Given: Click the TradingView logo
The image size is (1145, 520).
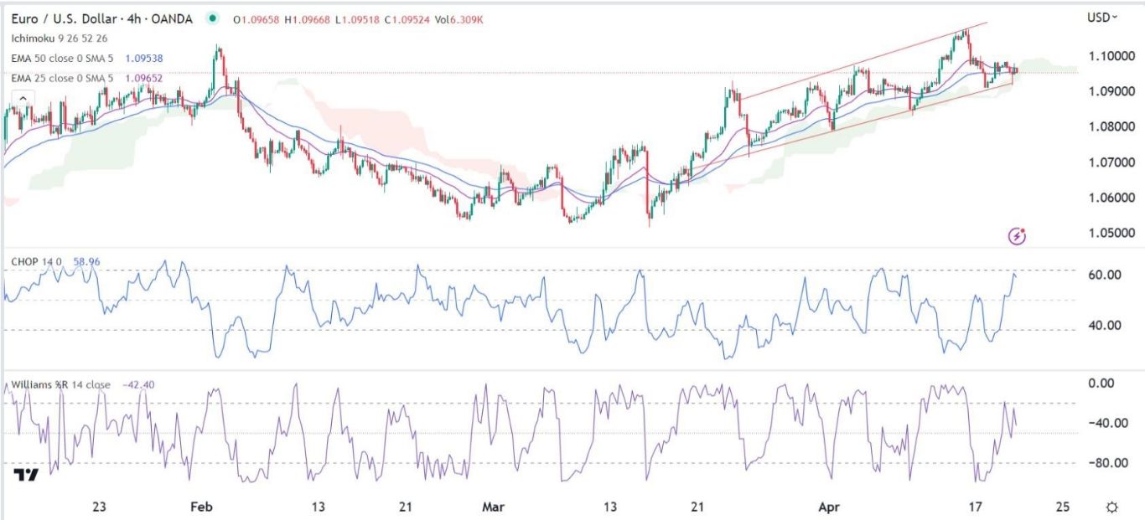Looking at the screenshot, I should click(27, 475).
